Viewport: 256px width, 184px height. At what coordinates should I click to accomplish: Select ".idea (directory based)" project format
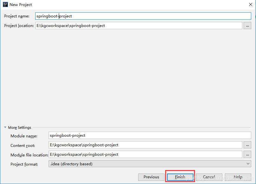point(149,164)
